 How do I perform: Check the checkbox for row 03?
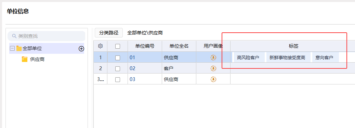(118, 80)
